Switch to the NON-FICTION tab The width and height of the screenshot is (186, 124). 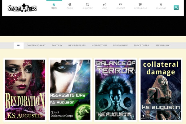click(99, 46)
